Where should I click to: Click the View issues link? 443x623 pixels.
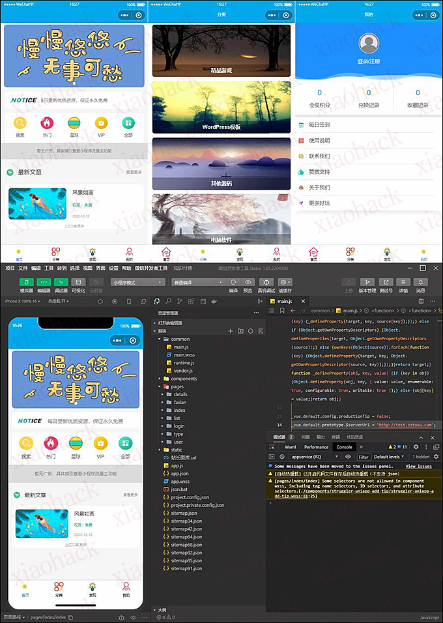(x=418, y=466)
